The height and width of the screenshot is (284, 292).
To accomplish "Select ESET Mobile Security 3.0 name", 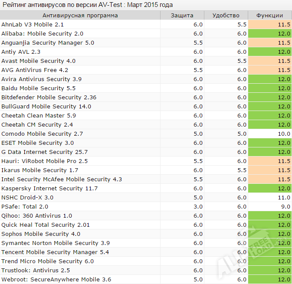I will [x=37, y=143].
